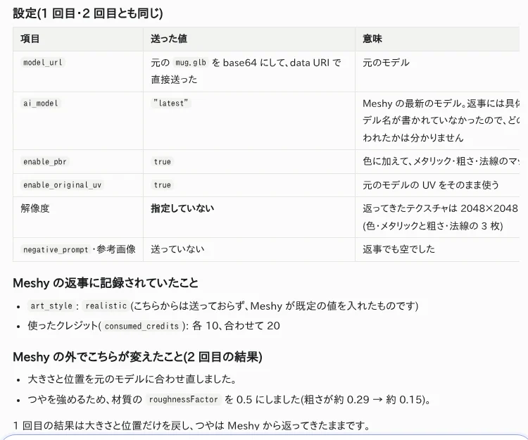Click the text 粗さが約 0.29 → 約 0.15
The width and height of the screenshot is (528, 440).
[362, 400]
